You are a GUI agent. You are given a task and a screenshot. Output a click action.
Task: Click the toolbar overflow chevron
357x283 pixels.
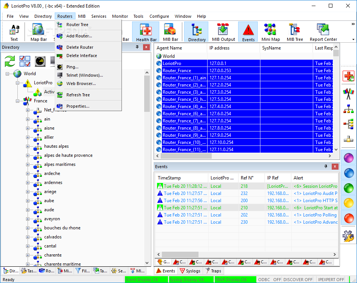click(x=353, y=24)
